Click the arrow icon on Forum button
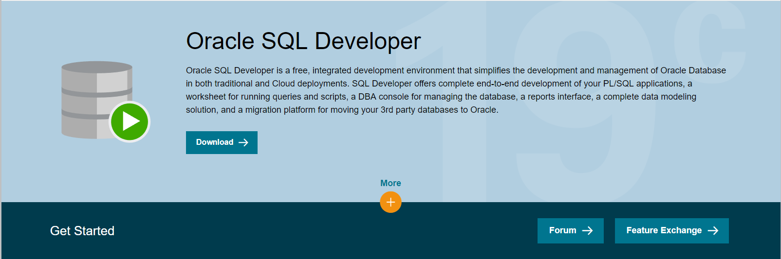 coord(588,231)
